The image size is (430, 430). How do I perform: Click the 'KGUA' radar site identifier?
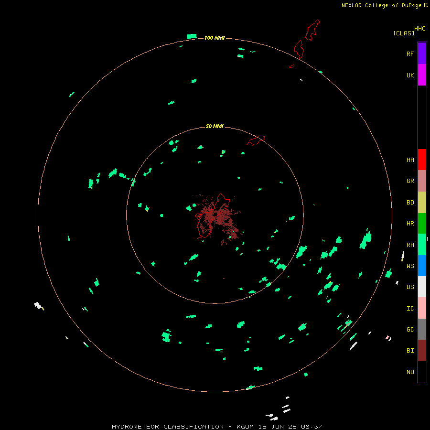[x=245, y=427]
